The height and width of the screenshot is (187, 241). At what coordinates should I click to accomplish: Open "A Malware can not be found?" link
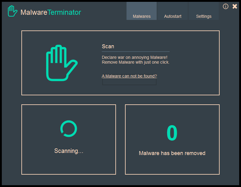[x=129, y=76]
